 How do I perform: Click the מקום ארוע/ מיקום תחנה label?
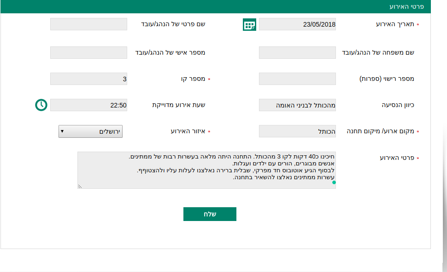[x=380, y=131]
